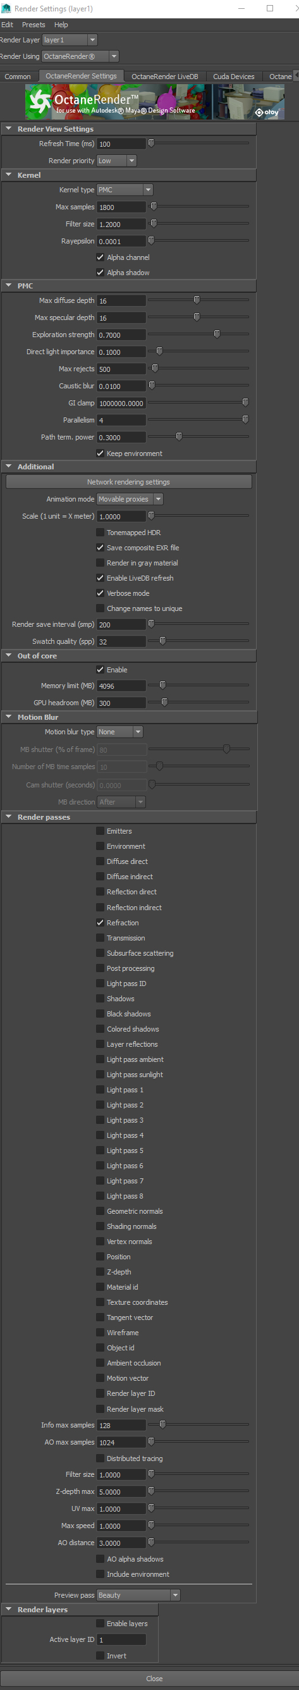
Task: Click the Rayepsilon value field
Action: (x=121, y=241)
